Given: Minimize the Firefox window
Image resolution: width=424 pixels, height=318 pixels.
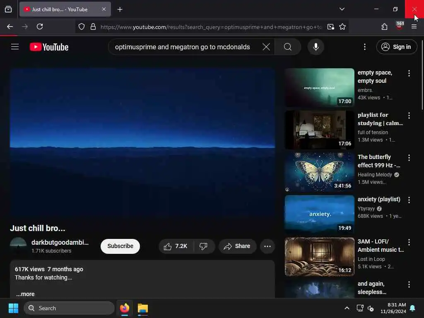Looking at the screenshot, I should tap(376, 9).
